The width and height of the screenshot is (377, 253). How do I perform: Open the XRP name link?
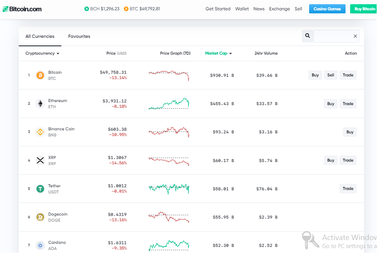click(52, 160)
